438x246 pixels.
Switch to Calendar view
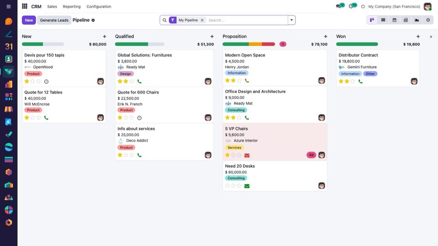395,20
